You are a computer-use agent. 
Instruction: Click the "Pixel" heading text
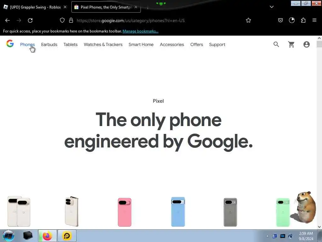pos(158,101)
